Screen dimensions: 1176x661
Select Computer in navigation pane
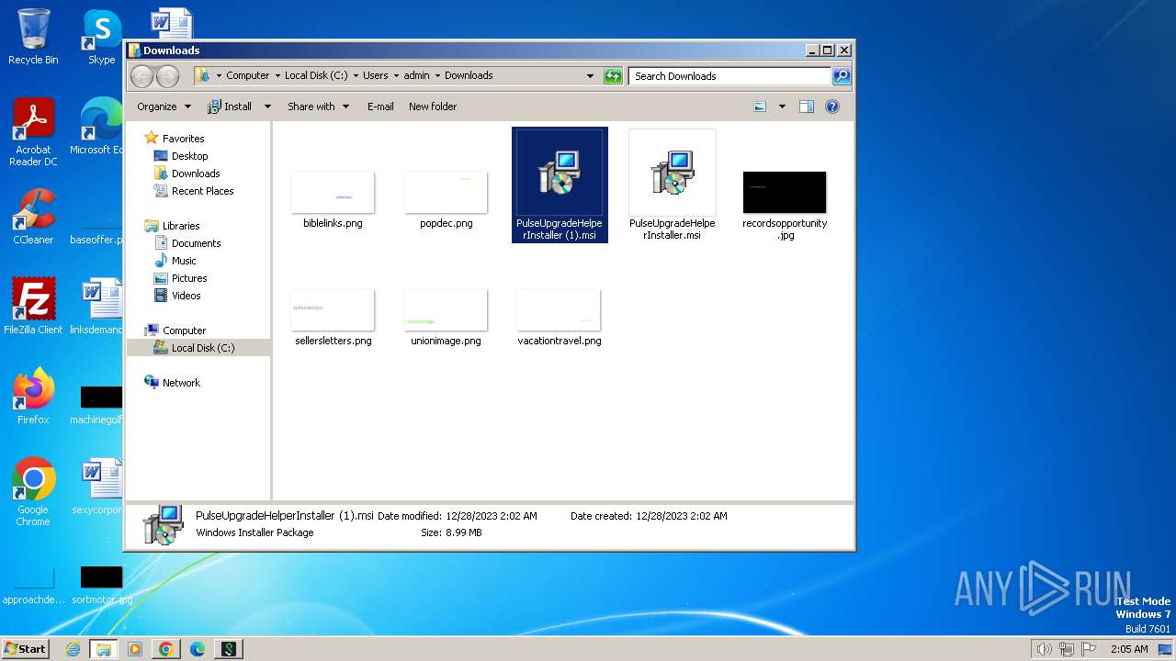pyautogui.click(x=184, y=330)
